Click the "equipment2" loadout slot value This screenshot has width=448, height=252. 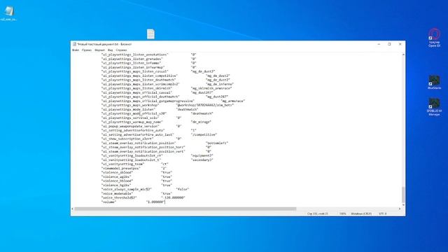click(202, 155)
